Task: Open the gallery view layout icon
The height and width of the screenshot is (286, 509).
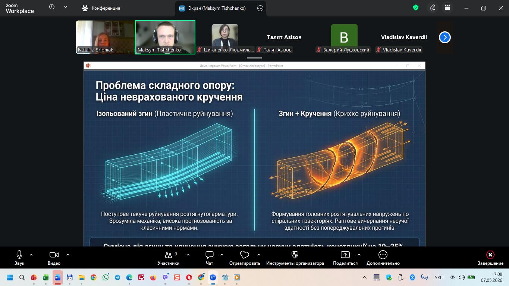Action: (447, 7)
